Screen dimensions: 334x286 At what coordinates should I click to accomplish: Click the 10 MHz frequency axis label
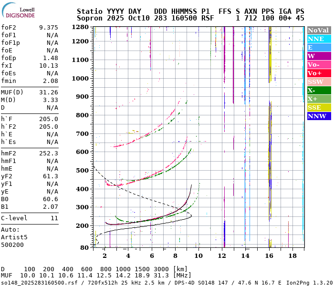click(x=198, y=255)
